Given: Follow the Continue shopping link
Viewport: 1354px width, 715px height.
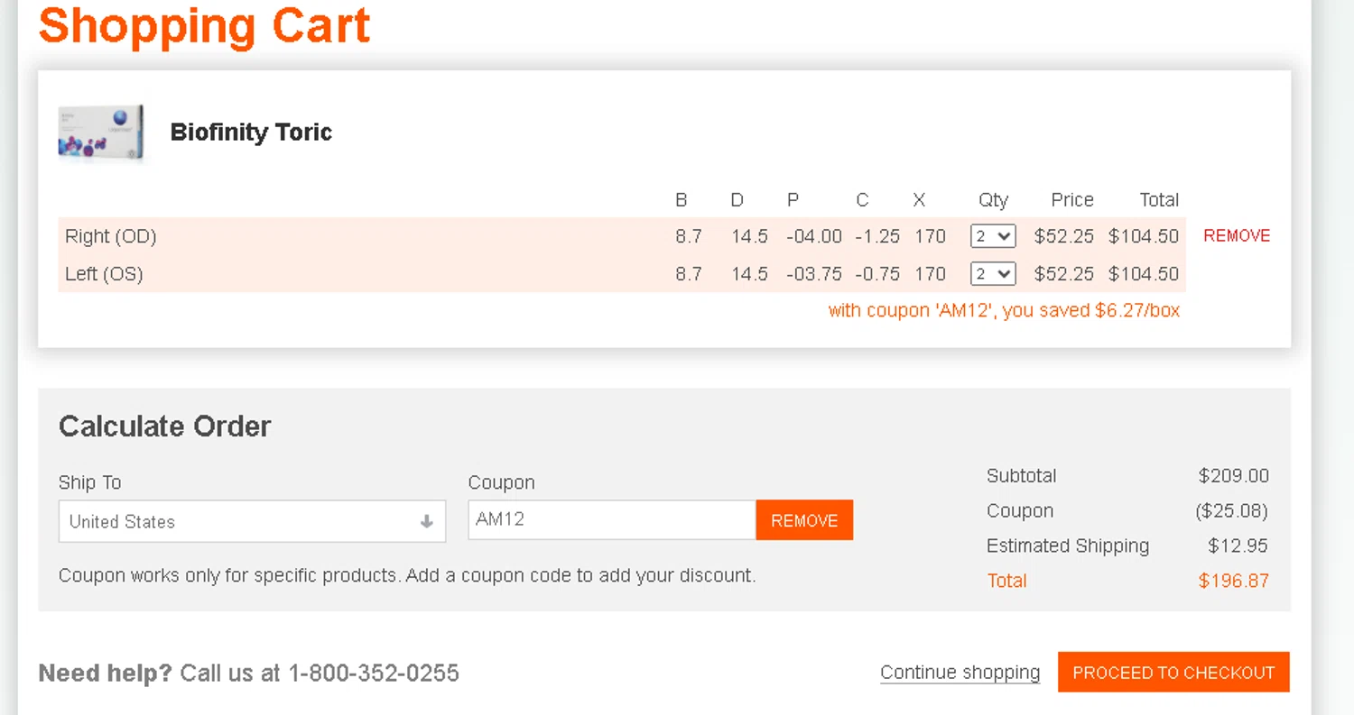Looking at the screenshot, I should 960,673.
